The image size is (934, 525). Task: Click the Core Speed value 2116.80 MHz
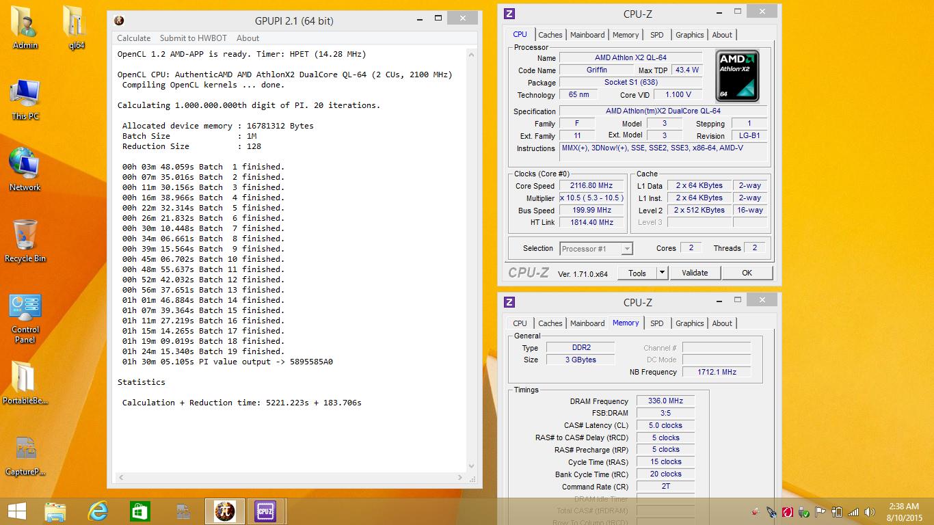click(591, 185)
